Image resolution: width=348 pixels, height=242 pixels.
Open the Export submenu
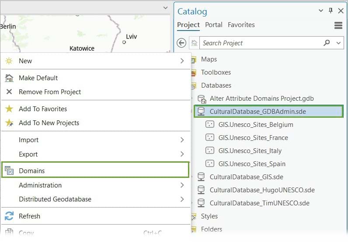pyautogui.click(x=95, y=154)
